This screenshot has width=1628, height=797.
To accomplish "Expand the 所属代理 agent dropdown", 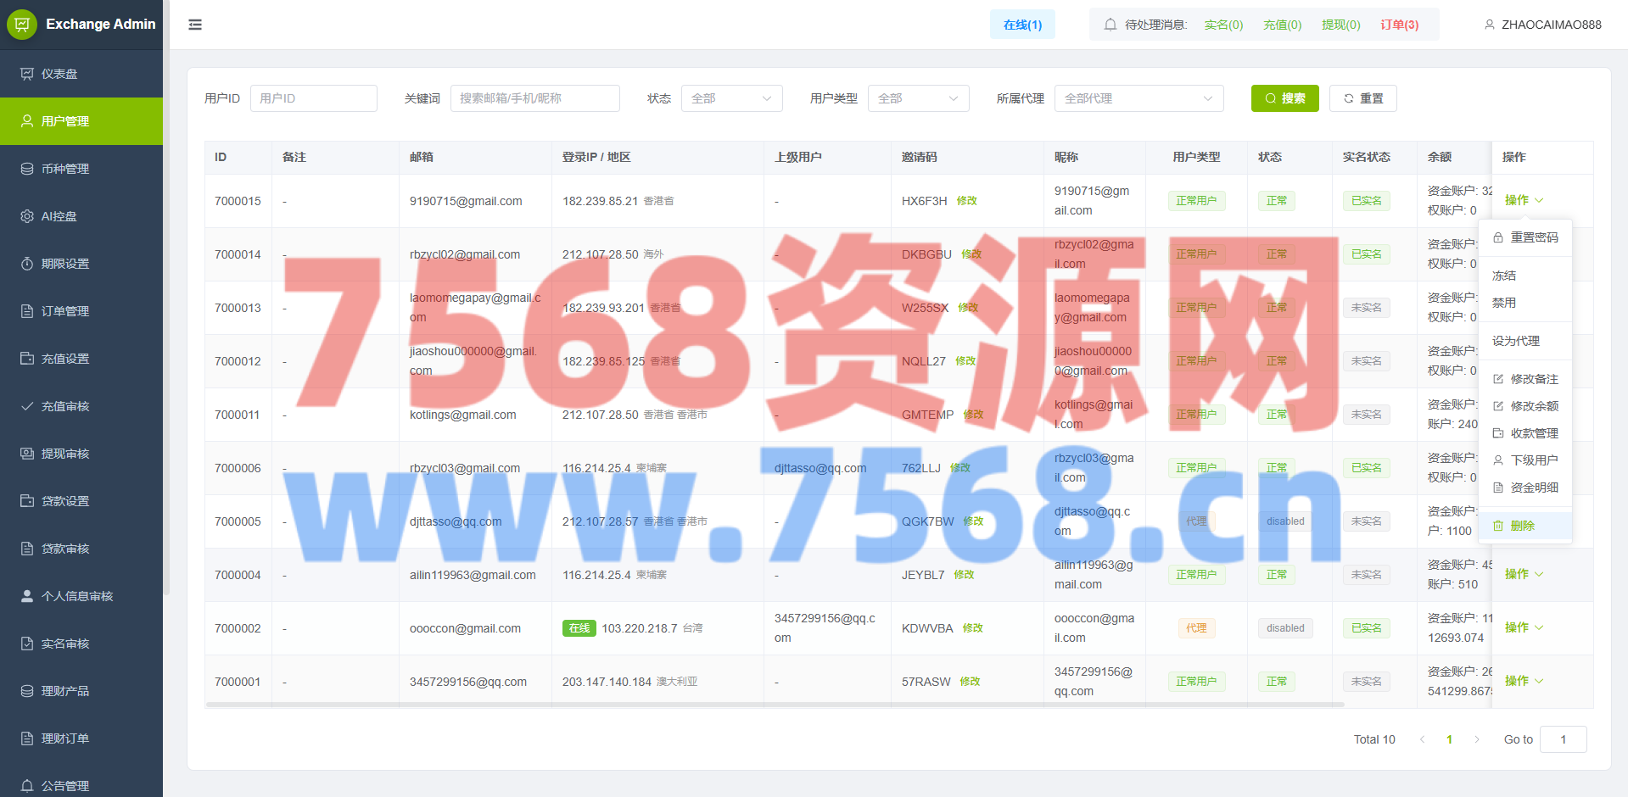I will [1138, 98].
